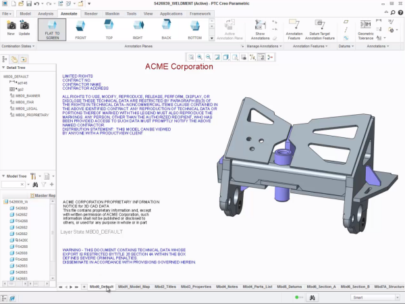Click the Undo icon
Image resolution: width=405 pixels, height=304 pixels.
click(36, 4)
